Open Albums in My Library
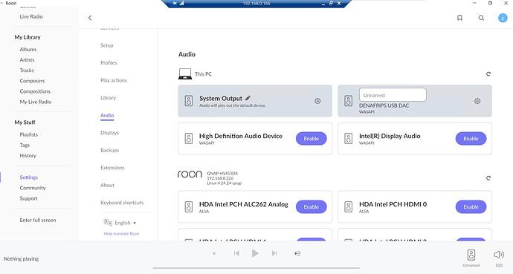 click(28, 49)
